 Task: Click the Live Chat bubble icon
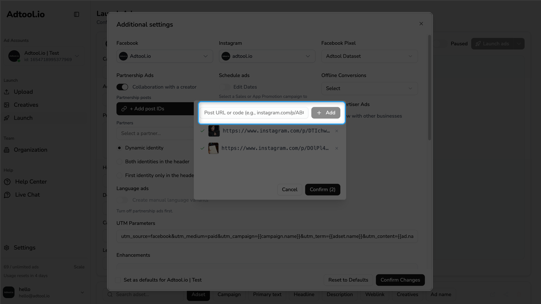7,195
